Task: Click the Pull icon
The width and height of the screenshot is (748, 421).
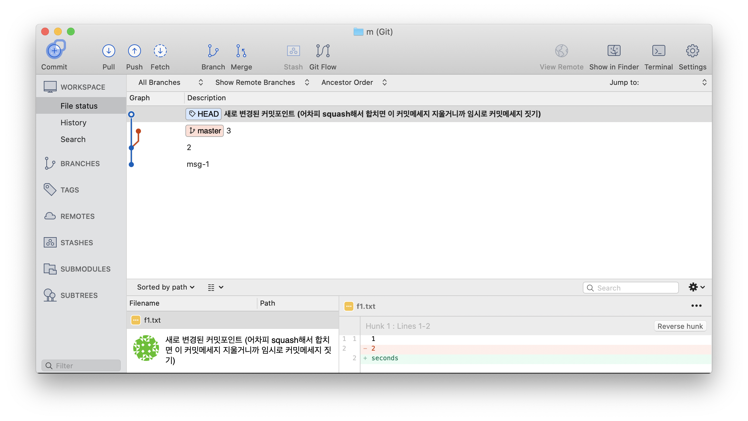Action: tap(109, 51)
